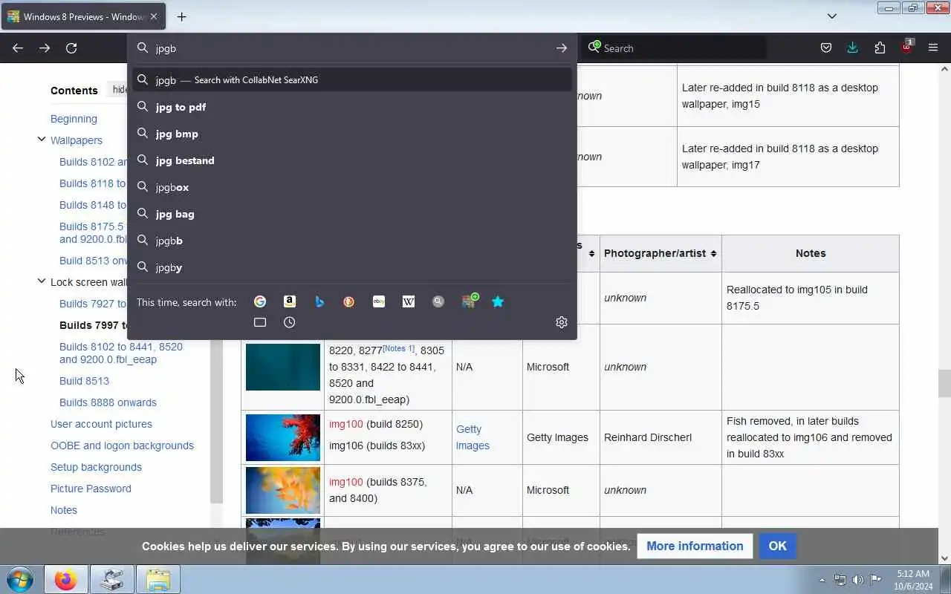Sort table by the Photographer/artist column

click(x=660, y=253)
